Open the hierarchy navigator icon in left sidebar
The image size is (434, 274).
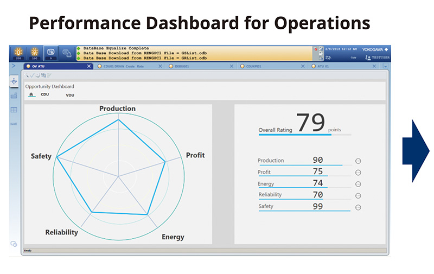pyautogui.click(x=14, y=81)
